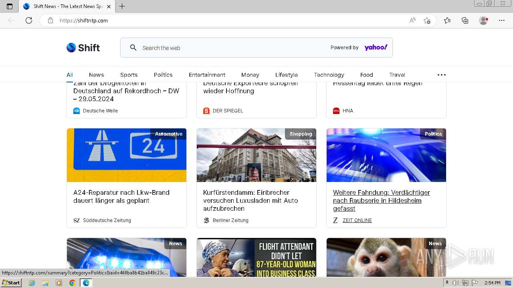Click the Shift logo
This screenshot has width=513, height=288.
83,48
